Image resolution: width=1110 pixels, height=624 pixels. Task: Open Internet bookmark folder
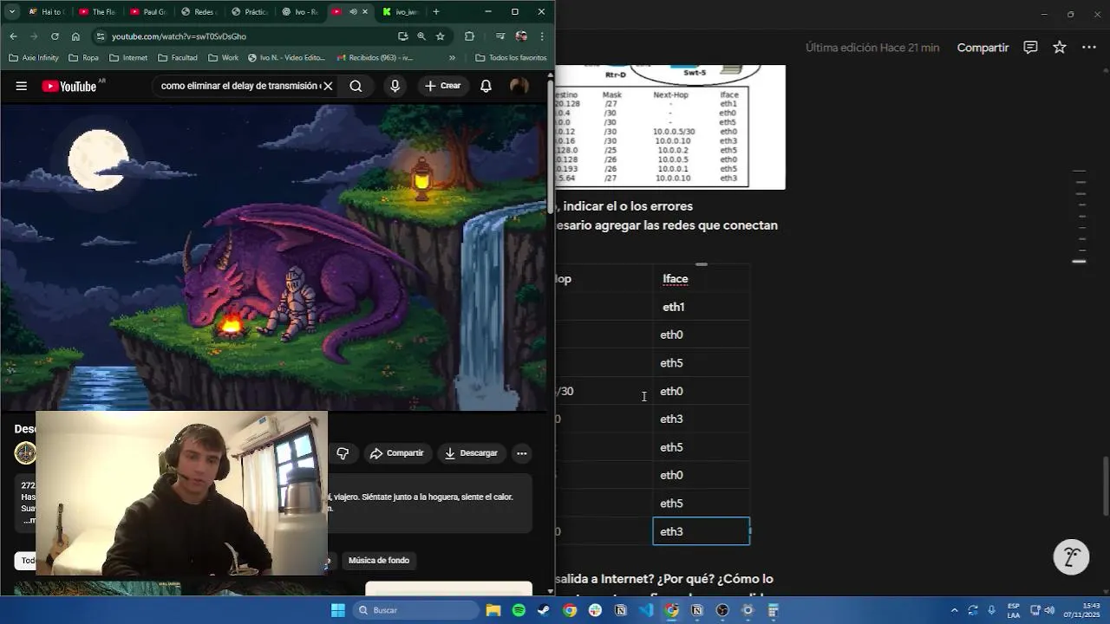(127, 58)
